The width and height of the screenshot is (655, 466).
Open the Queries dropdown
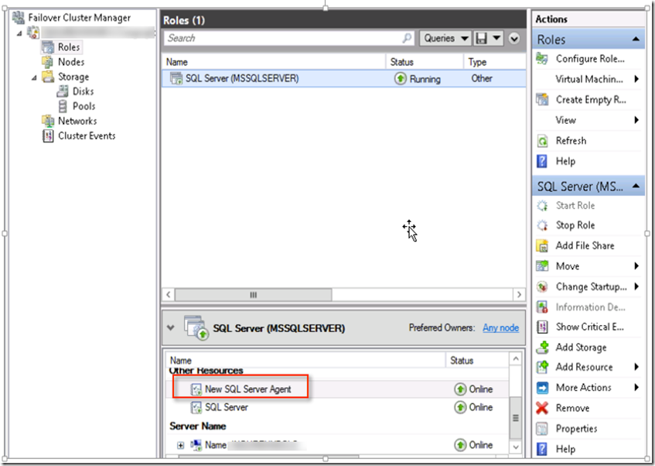(445, 39)
